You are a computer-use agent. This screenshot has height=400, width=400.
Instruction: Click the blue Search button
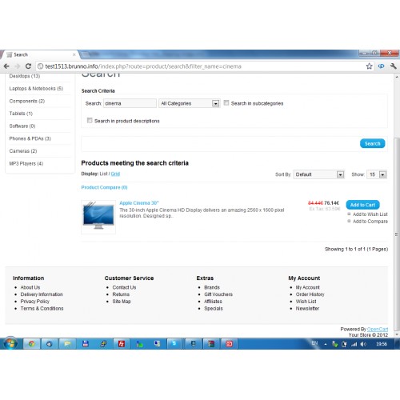(x=372, y=143)
